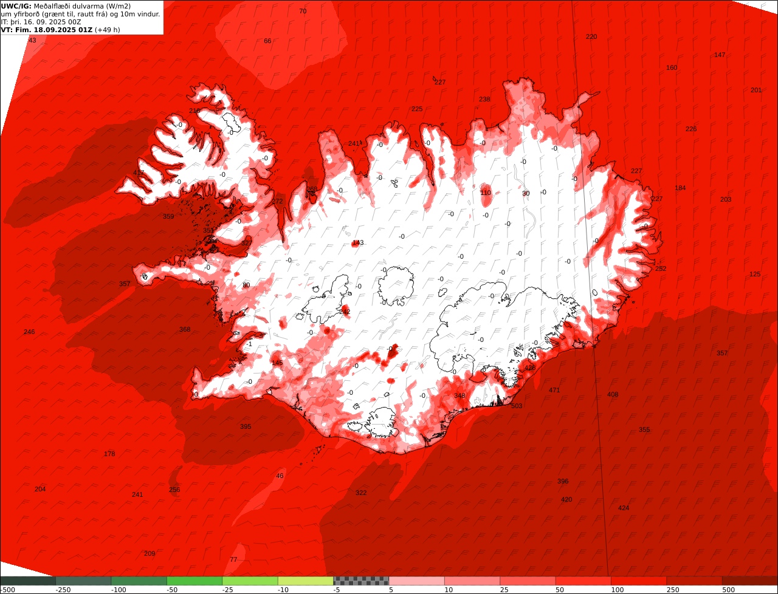
Task: Click the map value '204'
Action: tap(40, 489)
